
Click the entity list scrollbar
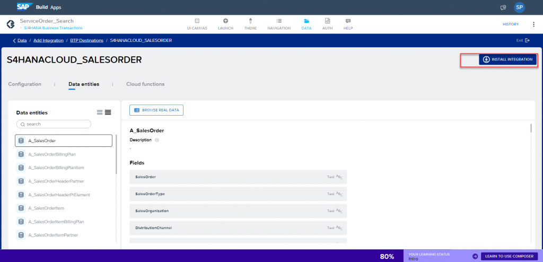pos(116,154)
